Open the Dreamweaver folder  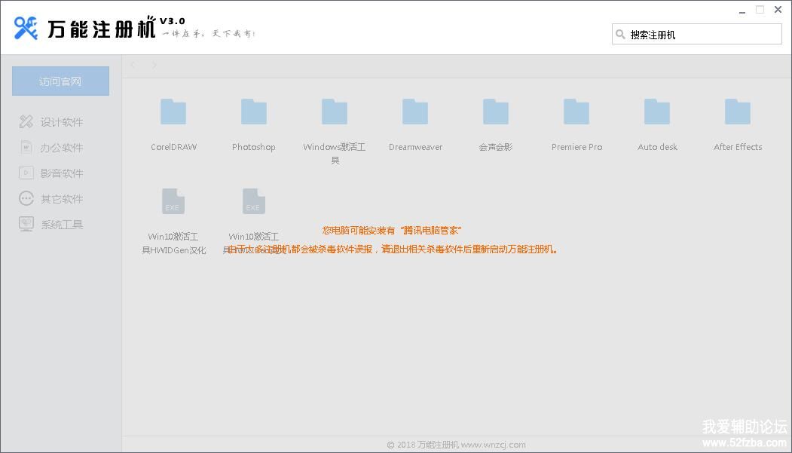coord(415,112)
